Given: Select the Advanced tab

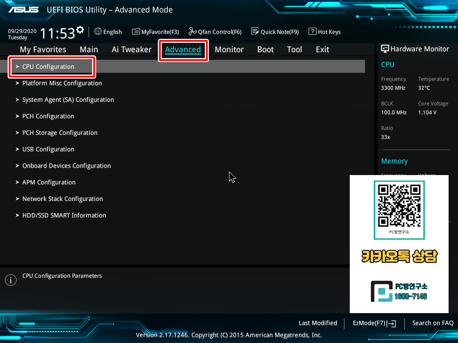Looking at the screenshot, I should 183,50.
